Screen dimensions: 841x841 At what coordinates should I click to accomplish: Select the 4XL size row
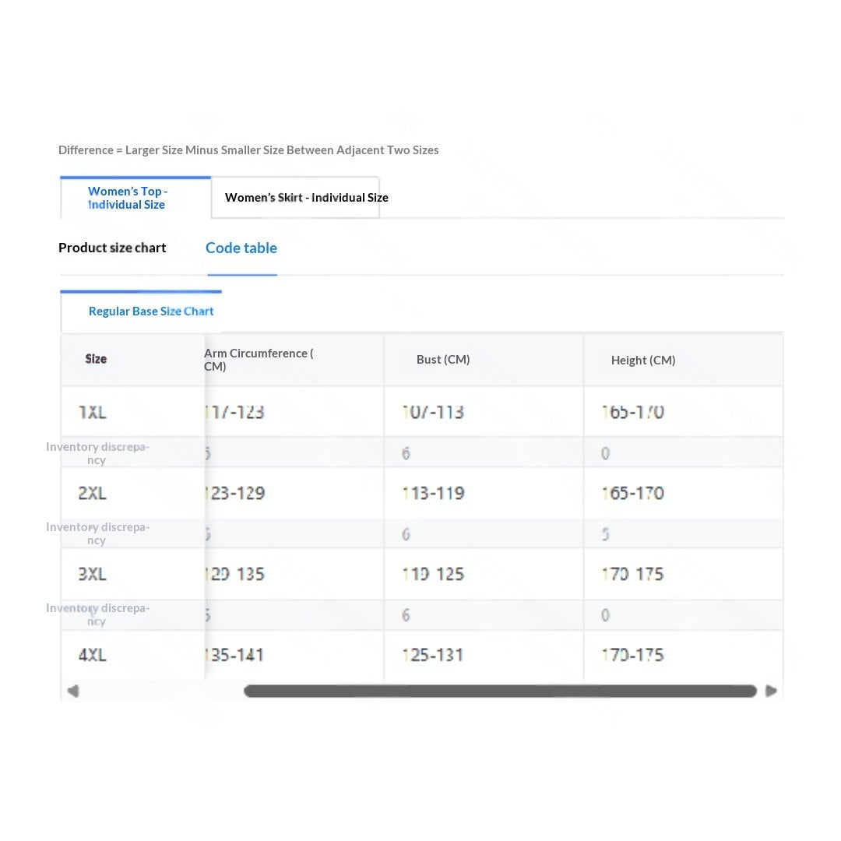tap(421, 655)
